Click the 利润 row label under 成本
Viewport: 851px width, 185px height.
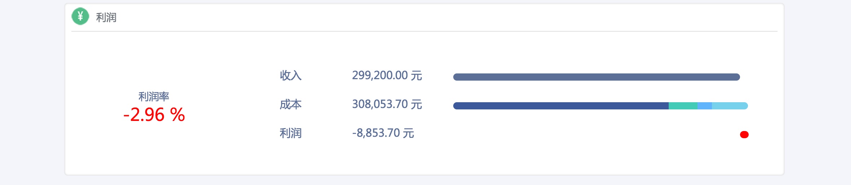click(290, 133)
